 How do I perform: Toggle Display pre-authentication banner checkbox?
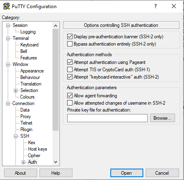click(x=70, y=37)
